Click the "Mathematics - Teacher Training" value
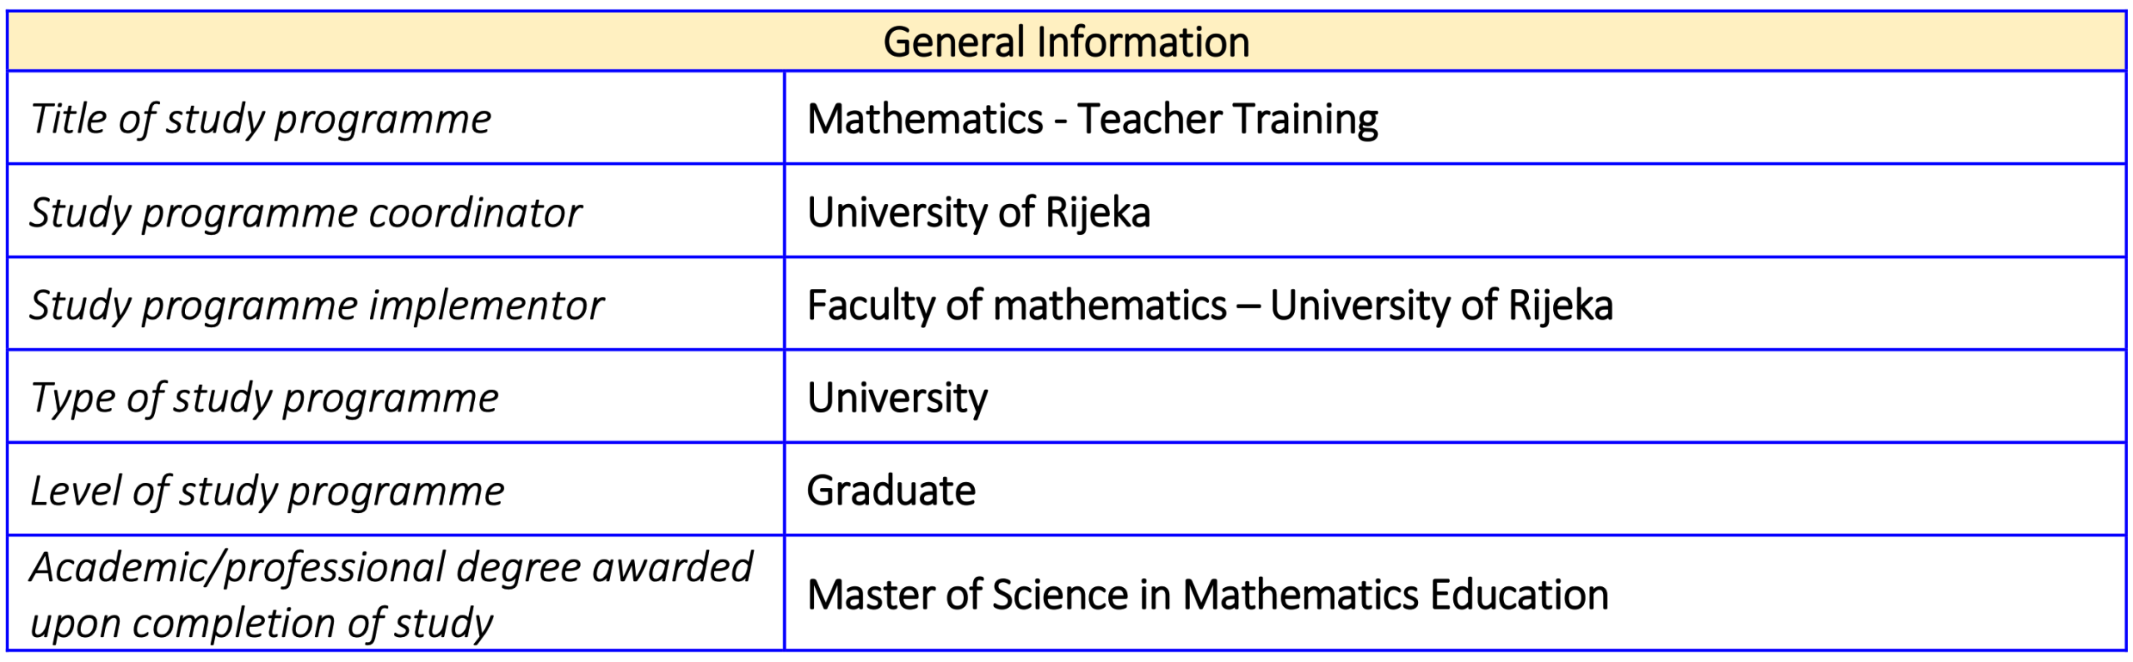Viewport: 2133px width, 662px height. (1092, 119)
